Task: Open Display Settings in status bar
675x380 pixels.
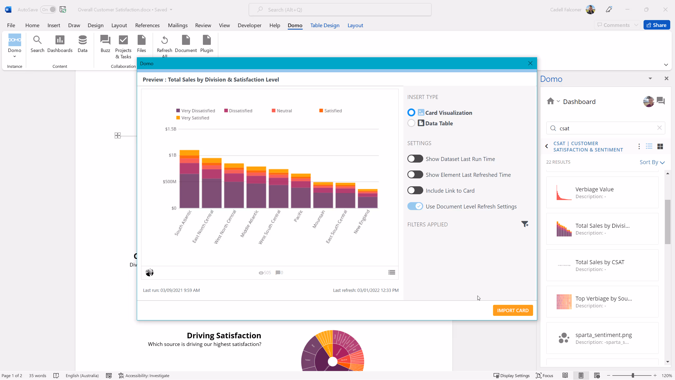Action: click(511, 376)
